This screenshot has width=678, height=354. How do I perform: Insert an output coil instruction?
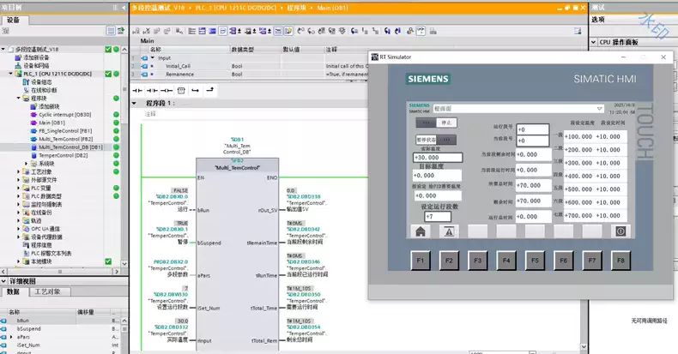pos(166,90)
